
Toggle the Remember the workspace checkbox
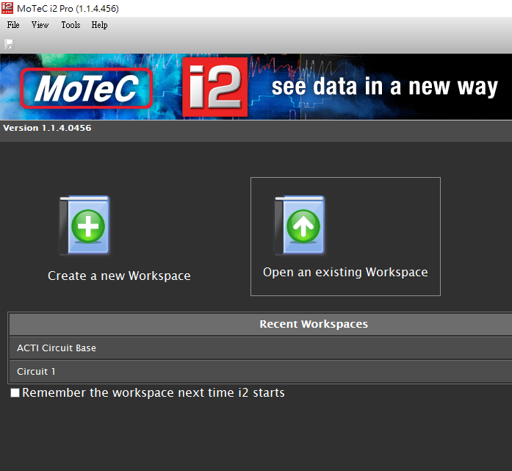pos(15,393)
